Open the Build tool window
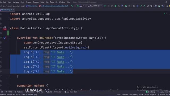This screenshot has width=170, height=96. tap(49, 92)
